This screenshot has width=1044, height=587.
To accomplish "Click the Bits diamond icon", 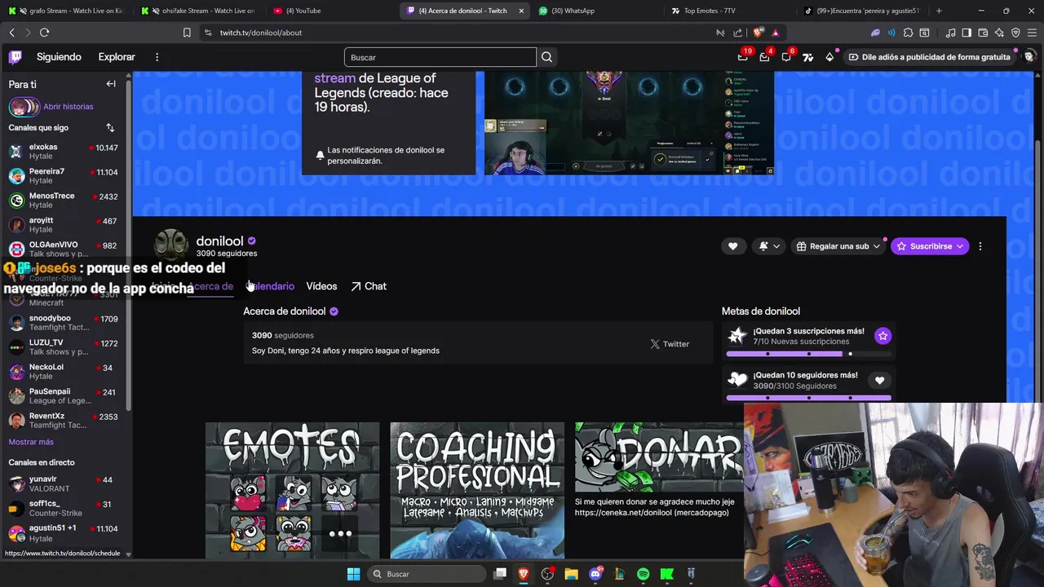I will pos(829,57).
